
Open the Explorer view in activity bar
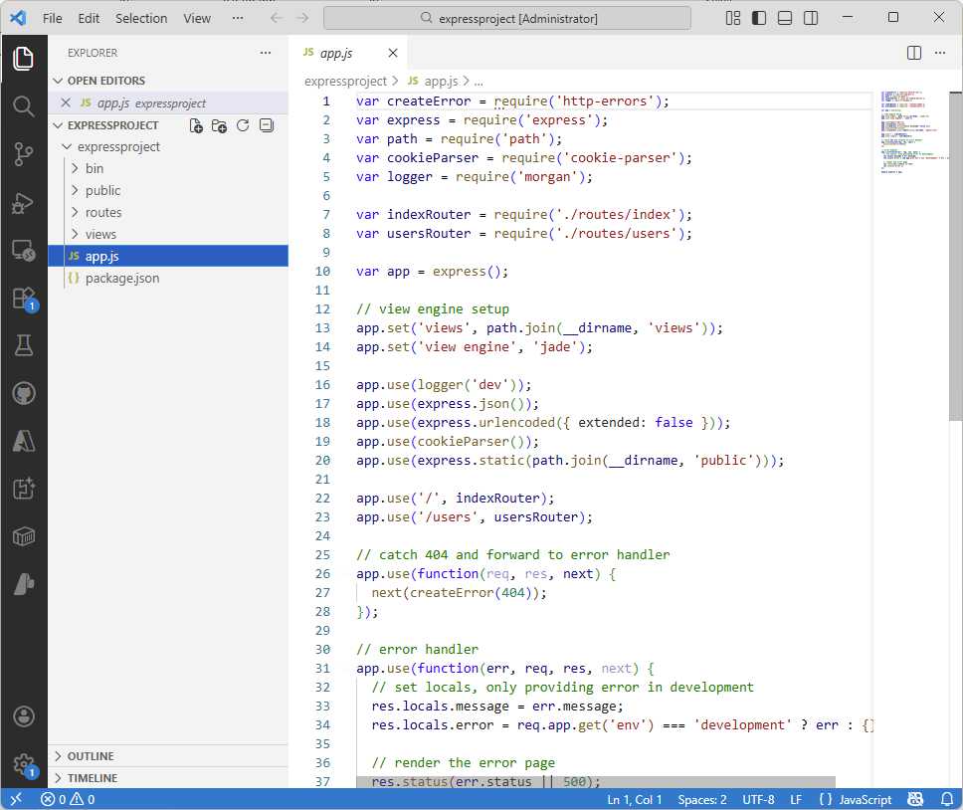point(23,59)
